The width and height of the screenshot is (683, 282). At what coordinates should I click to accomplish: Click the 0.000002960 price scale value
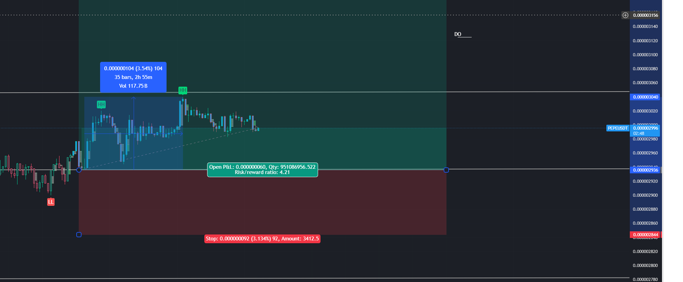tap(645, 153)
